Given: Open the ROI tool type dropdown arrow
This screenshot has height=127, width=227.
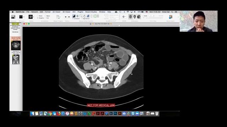Looking at the screenshot, I should 98,16.
